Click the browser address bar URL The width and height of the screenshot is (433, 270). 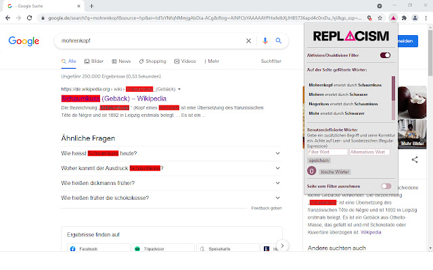[204, 18]
